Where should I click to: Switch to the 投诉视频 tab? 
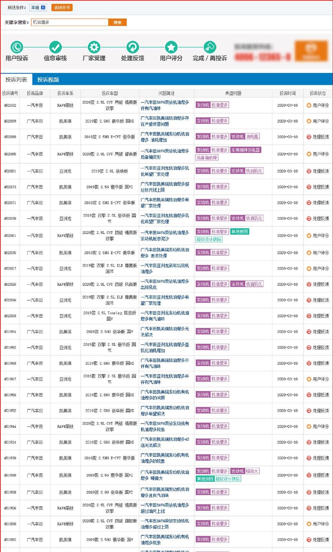pos(48,80)
